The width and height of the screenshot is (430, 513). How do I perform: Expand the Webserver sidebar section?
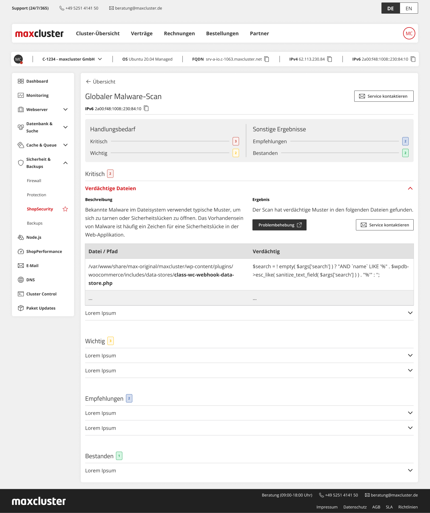[x=65, y=109]
